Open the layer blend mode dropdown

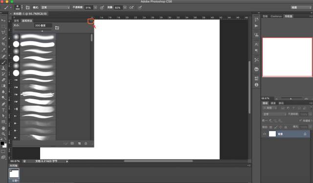click(274, 114)
